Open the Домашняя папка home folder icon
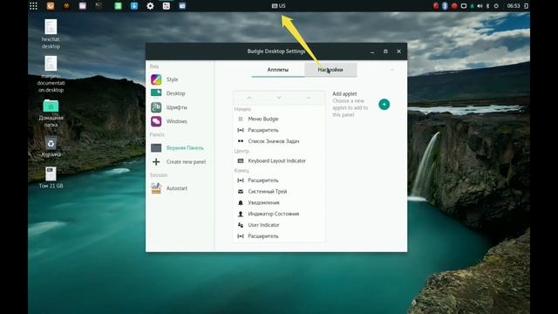Screen dimensions: 558x314 51,113
